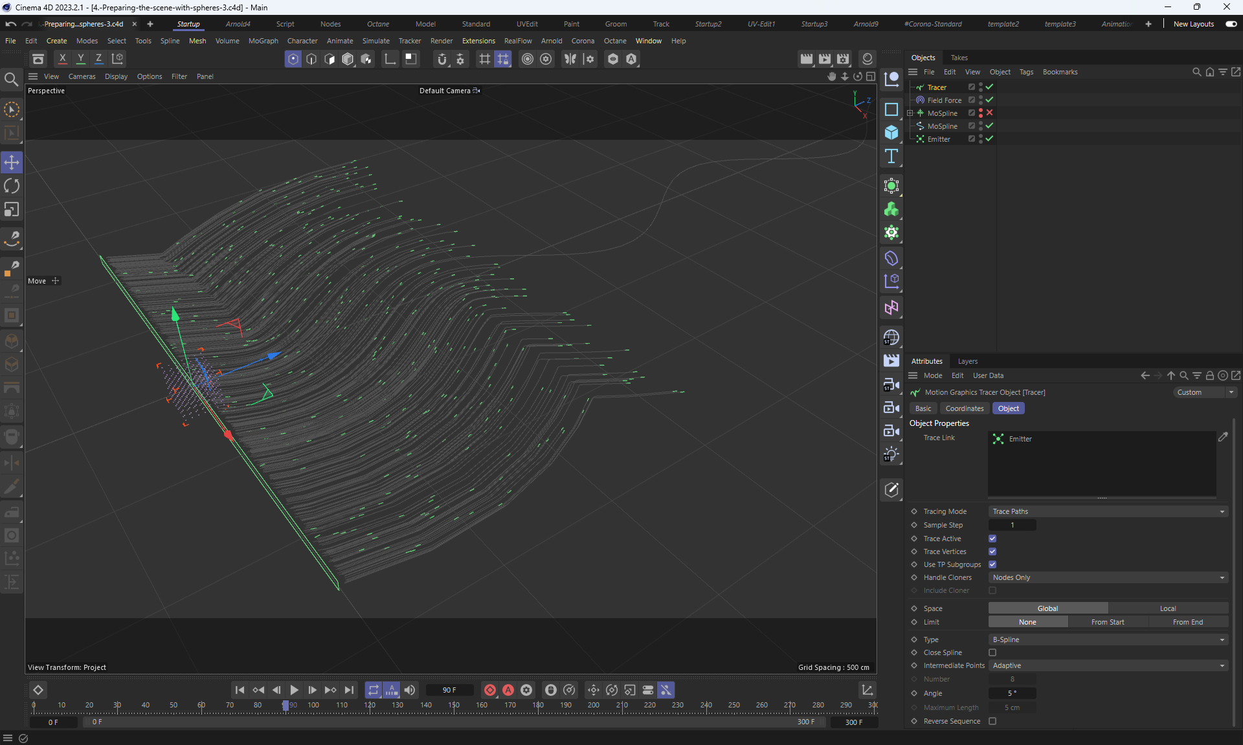Click the Record Active Objects button
This screenshot has height=745, width=1243.
(490, 690)
